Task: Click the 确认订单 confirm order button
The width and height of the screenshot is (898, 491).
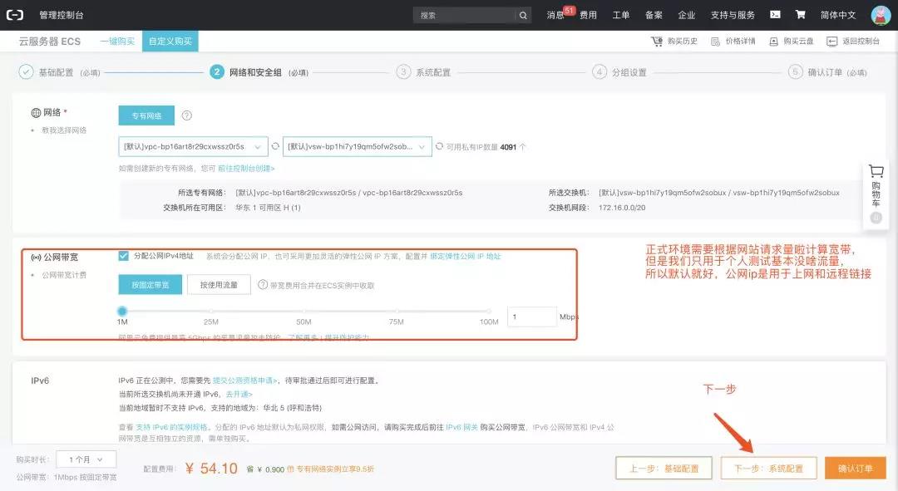Action: 856,468
